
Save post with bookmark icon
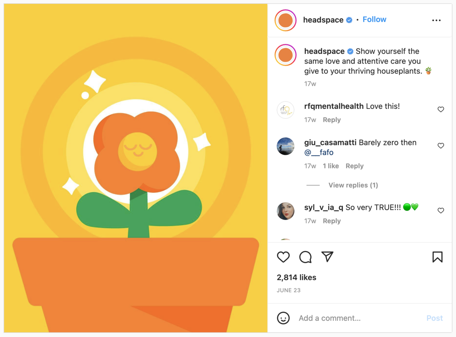pyautogui.click(x=437, y=257)
